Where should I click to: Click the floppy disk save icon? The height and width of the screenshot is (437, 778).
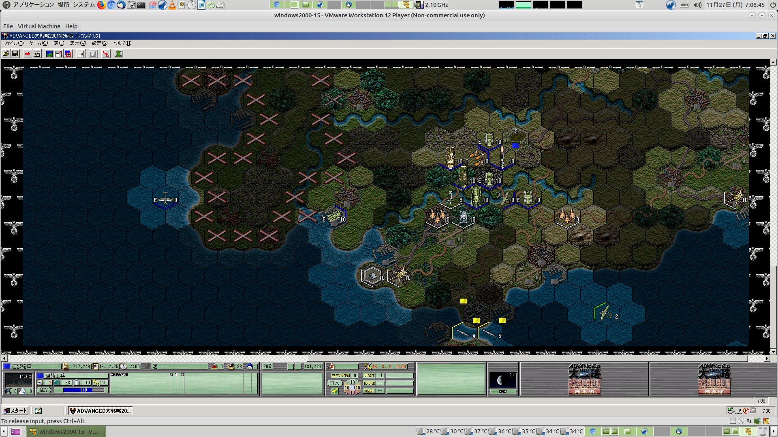click(15, 54)
